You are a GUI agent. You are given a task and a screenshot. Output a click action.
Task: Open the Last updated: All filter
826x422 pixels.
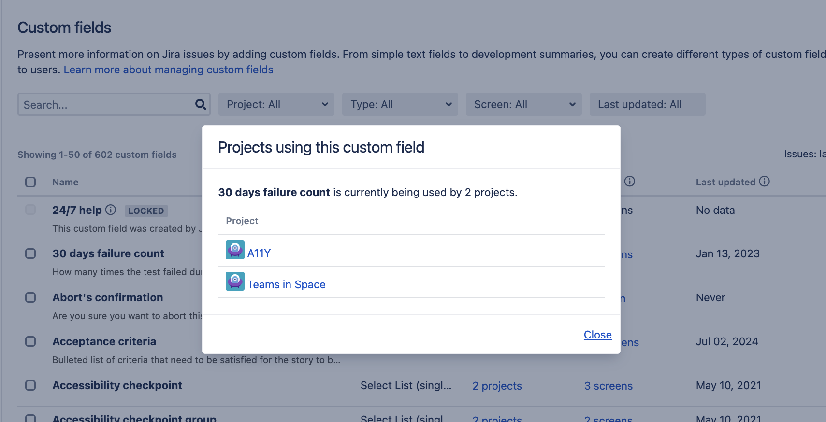647,104
